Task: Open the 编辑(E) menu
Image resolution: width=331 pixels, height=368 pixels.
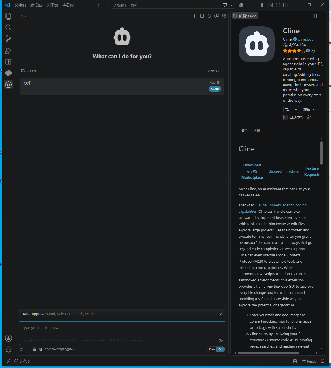Action: [x=36, y=5]
